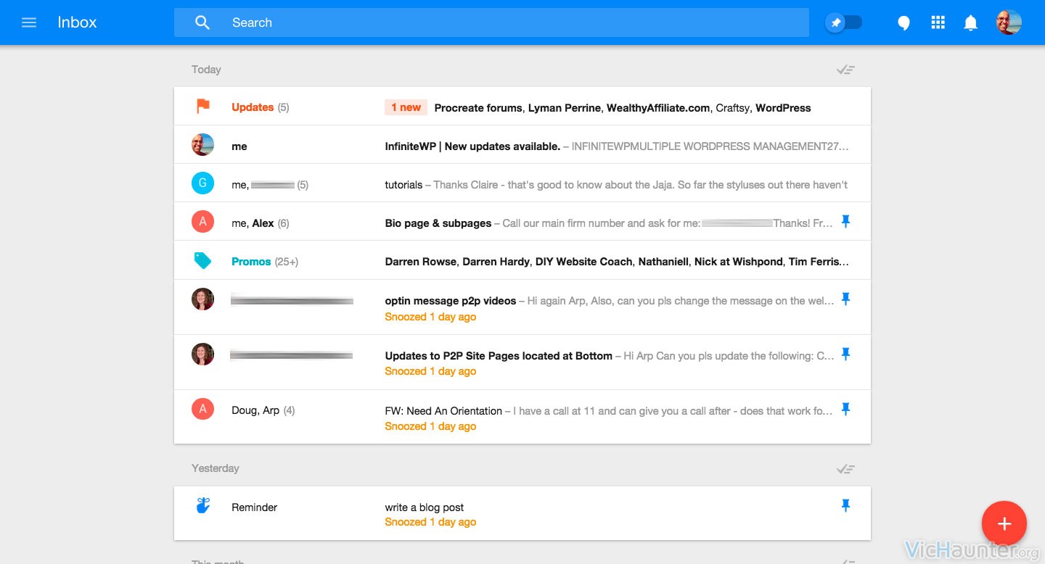Open Hangouts chat icon
This screenshot has height=564, width=1045.
click(903, 23)
